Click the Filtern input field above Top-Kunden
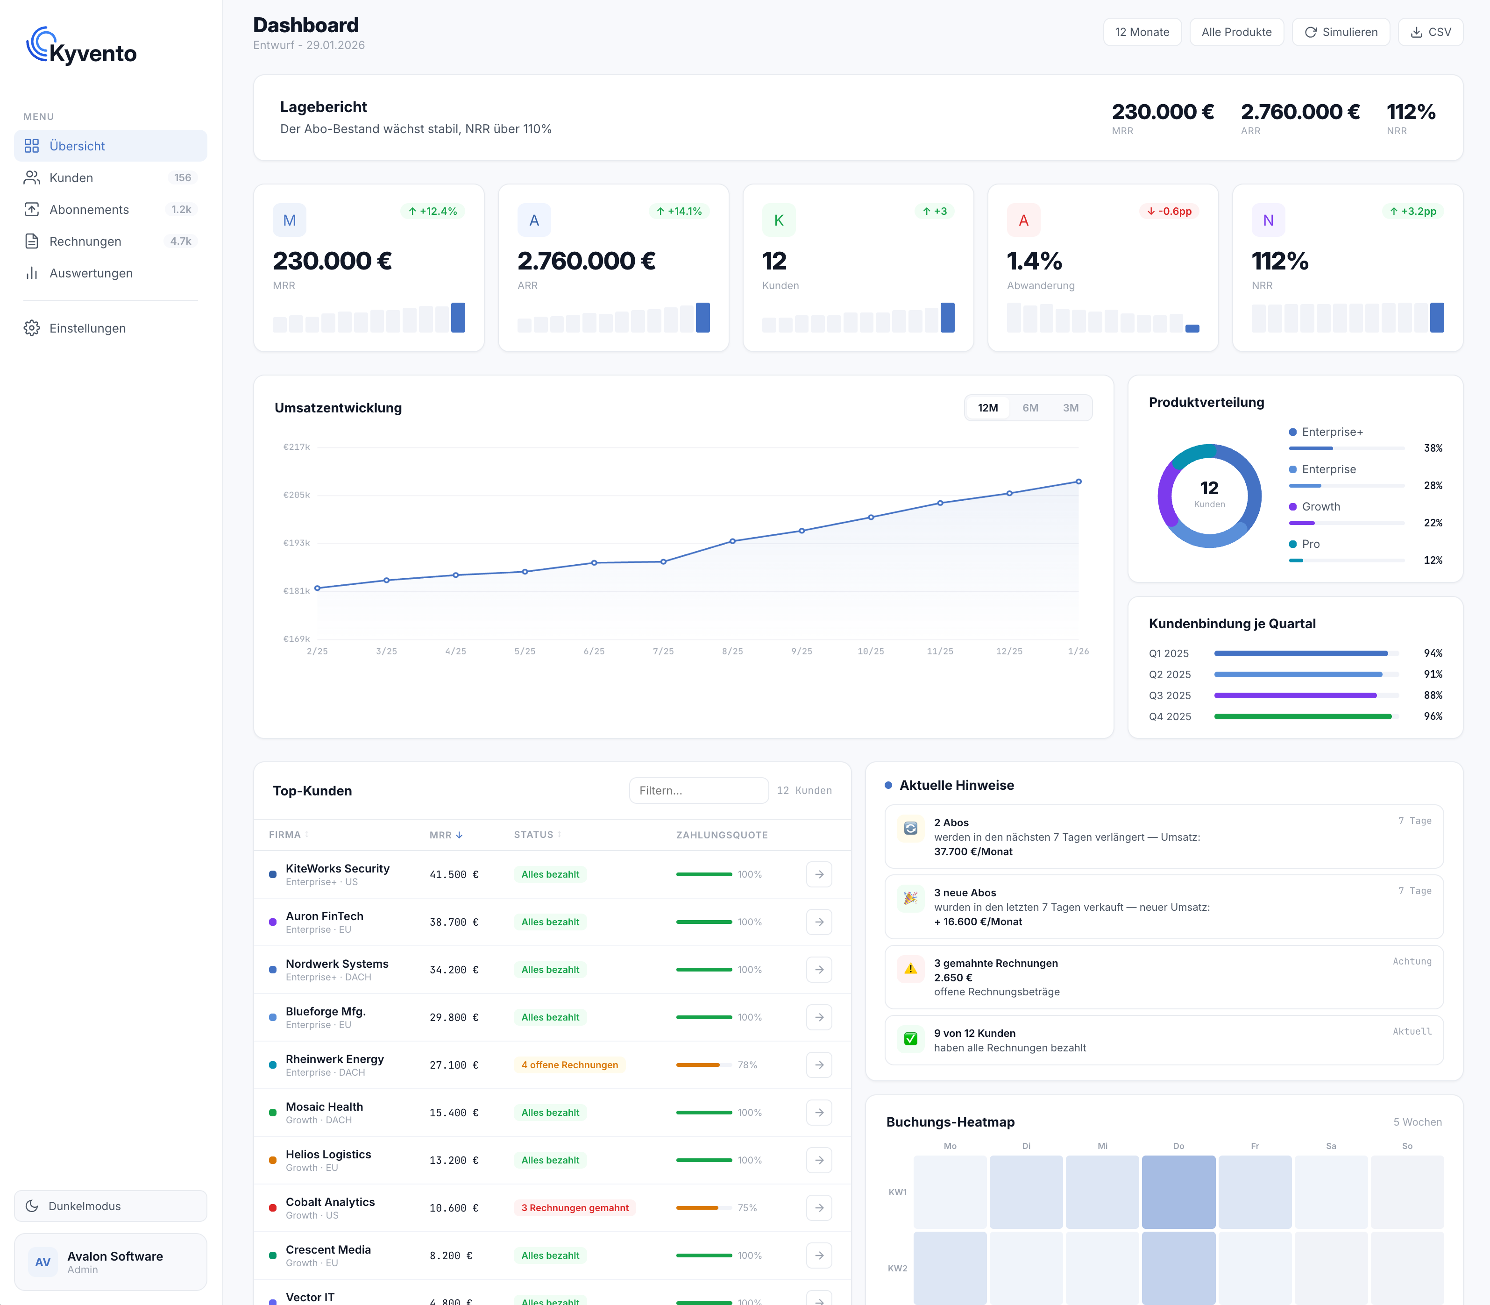 [x=698, y=790]
